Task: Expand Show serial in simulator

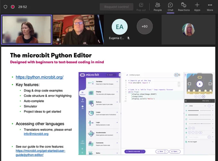Action: (206, 101)
